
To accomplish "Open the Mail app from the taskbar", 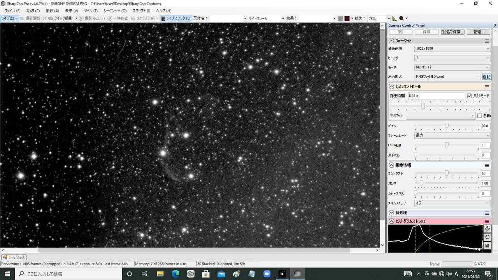I will point(221,274).
